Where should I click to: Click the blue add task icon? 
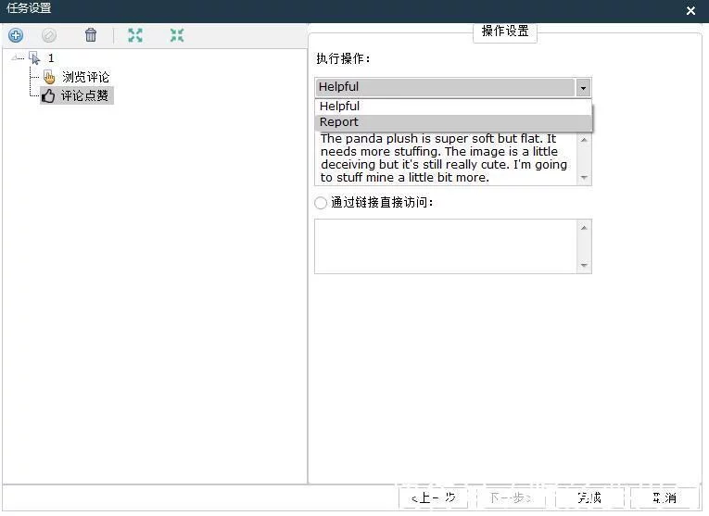pyautogui.click(x=16, y=35)
